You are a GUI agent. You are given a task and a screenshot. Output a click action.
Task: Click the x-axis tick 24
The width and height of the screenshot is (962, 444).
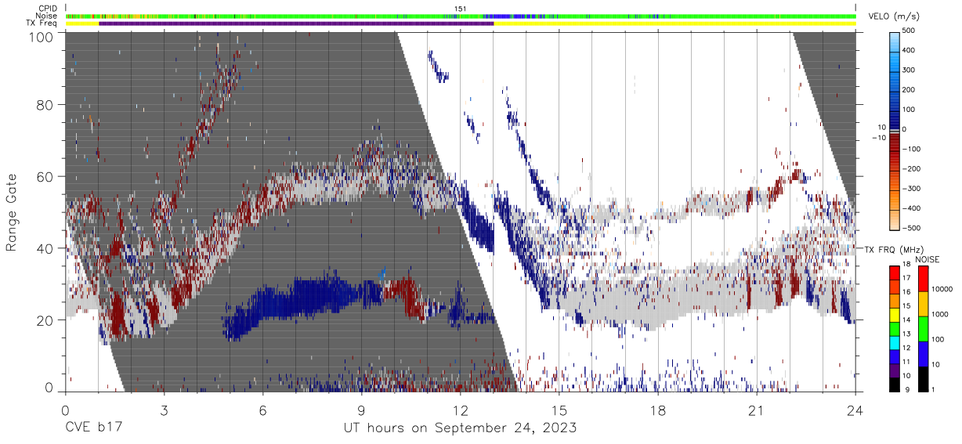pyautogui.click(x=855, y=410)
